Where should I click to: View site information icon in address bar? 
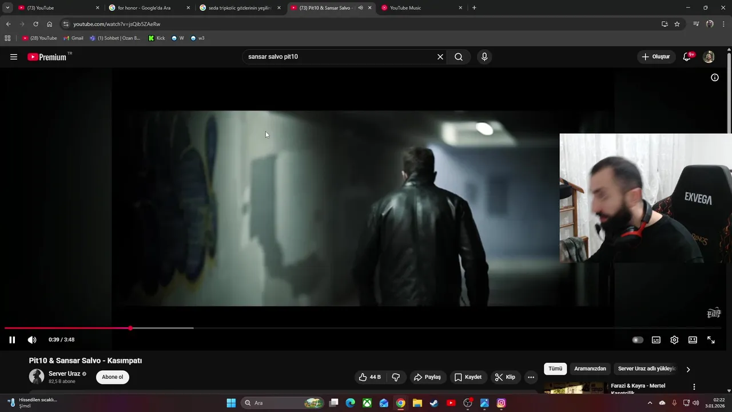click(66, 24)
